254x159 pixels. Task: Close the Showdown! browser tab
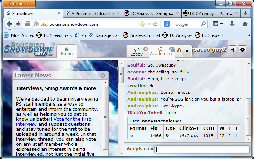[59, 13]
